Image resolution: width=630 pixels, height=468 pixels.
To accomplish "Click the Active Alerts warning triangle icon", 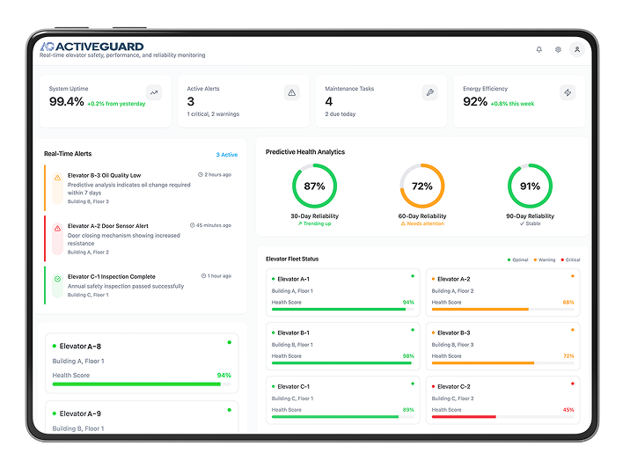I will [x=292, y=92].
